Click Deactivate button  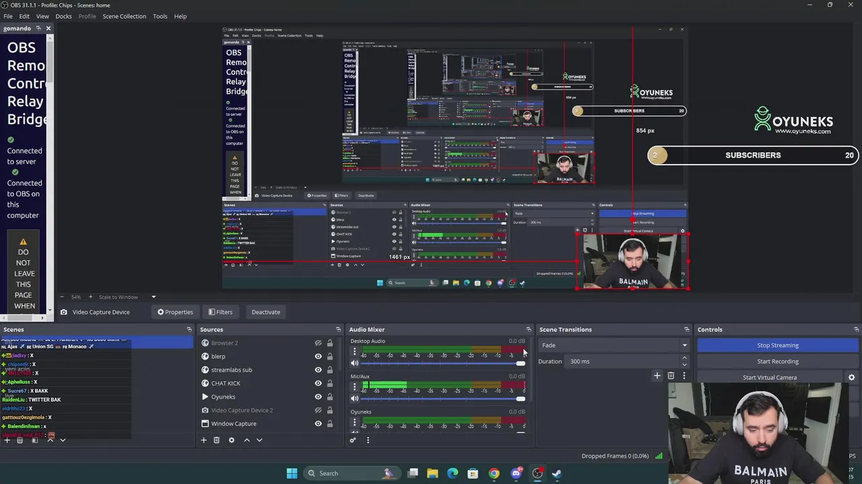click(x=265, y=312)
